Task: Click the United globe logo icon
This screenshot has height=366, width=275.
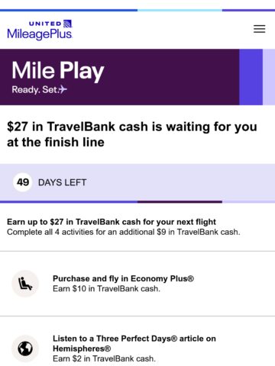Action: 68,24
